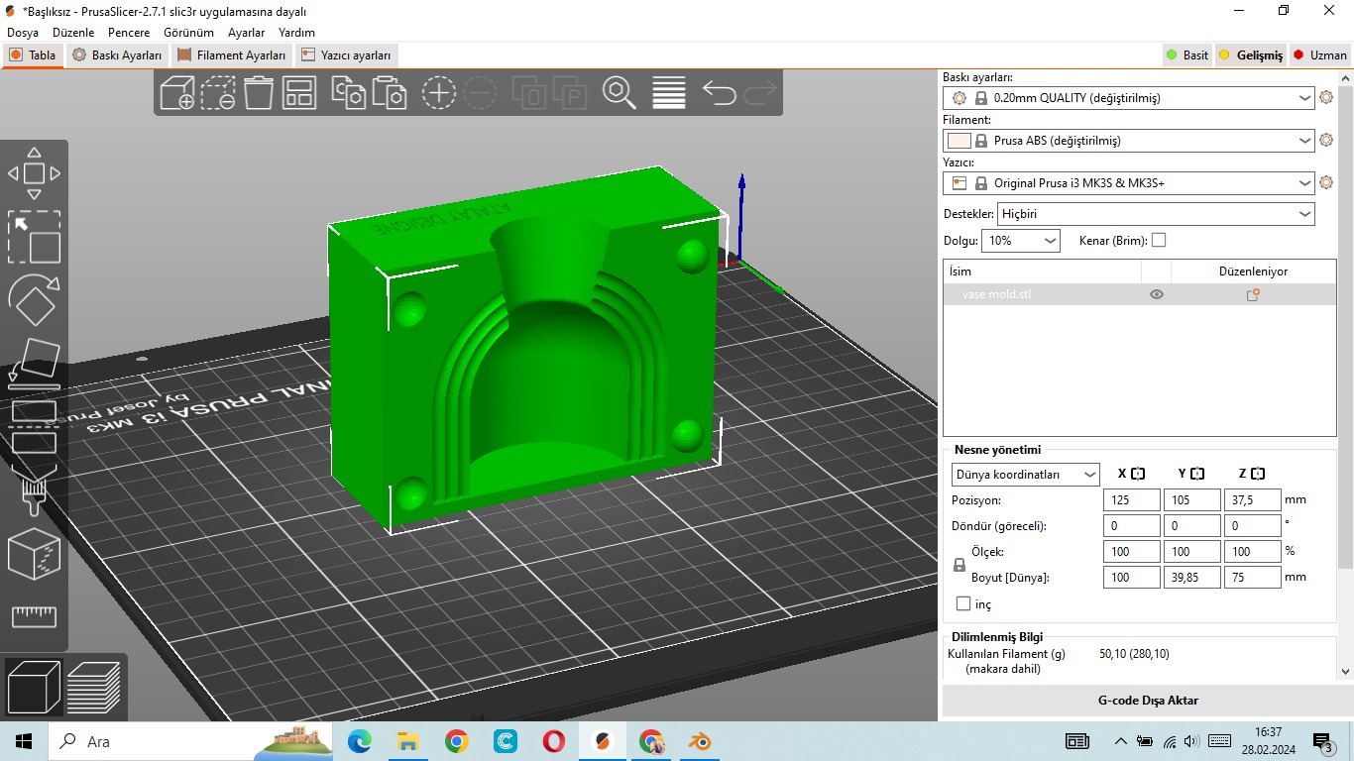
Task: Open the Pencere menu
Action: (129, 33)
